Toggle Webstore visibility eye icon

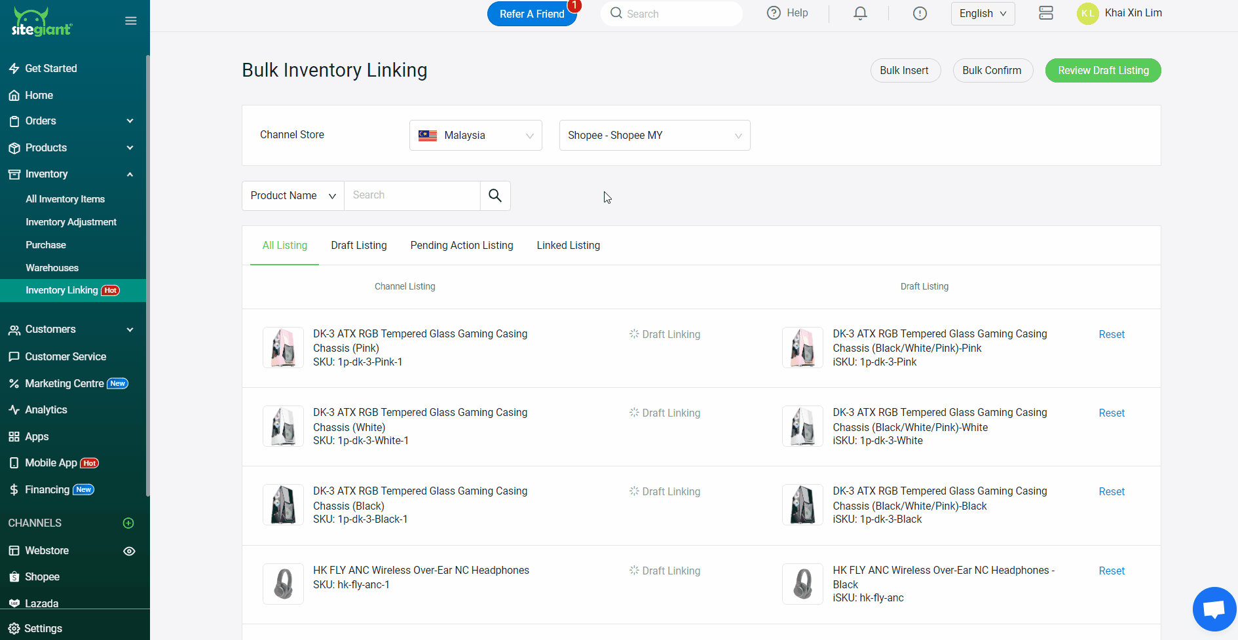129,551
